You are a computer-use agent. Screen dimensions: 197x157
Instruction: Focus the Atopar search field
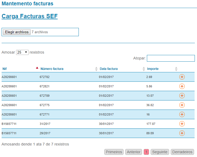point(171,58)
